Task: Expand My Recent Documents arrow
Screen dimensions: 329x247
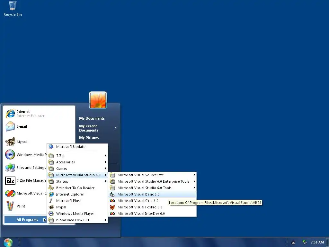Action: [x=115, y=128]
